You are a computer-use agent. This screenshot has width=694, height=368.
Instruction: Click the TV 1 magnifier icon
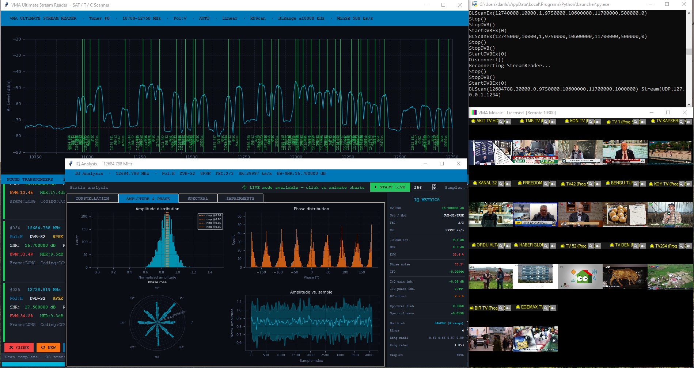tap(636, 122)
